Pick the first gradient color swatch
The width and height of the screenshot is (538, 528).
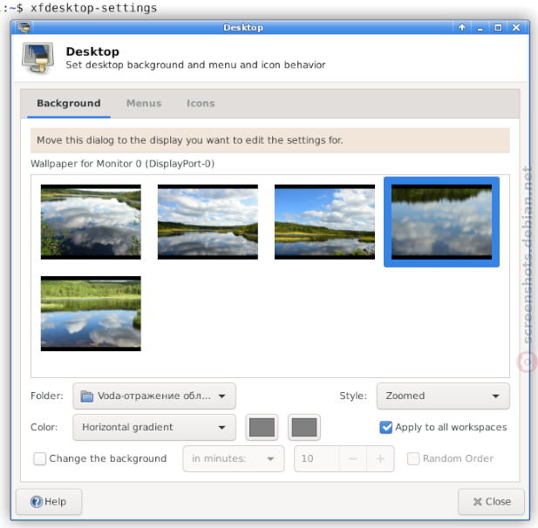coord(262,427)
